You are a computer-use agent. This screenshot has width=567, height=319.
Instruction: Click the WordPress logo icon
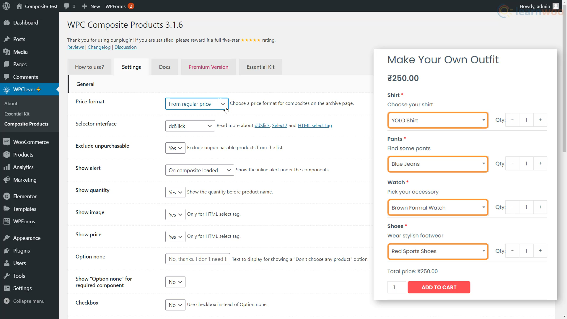click(x=6, y=6)
